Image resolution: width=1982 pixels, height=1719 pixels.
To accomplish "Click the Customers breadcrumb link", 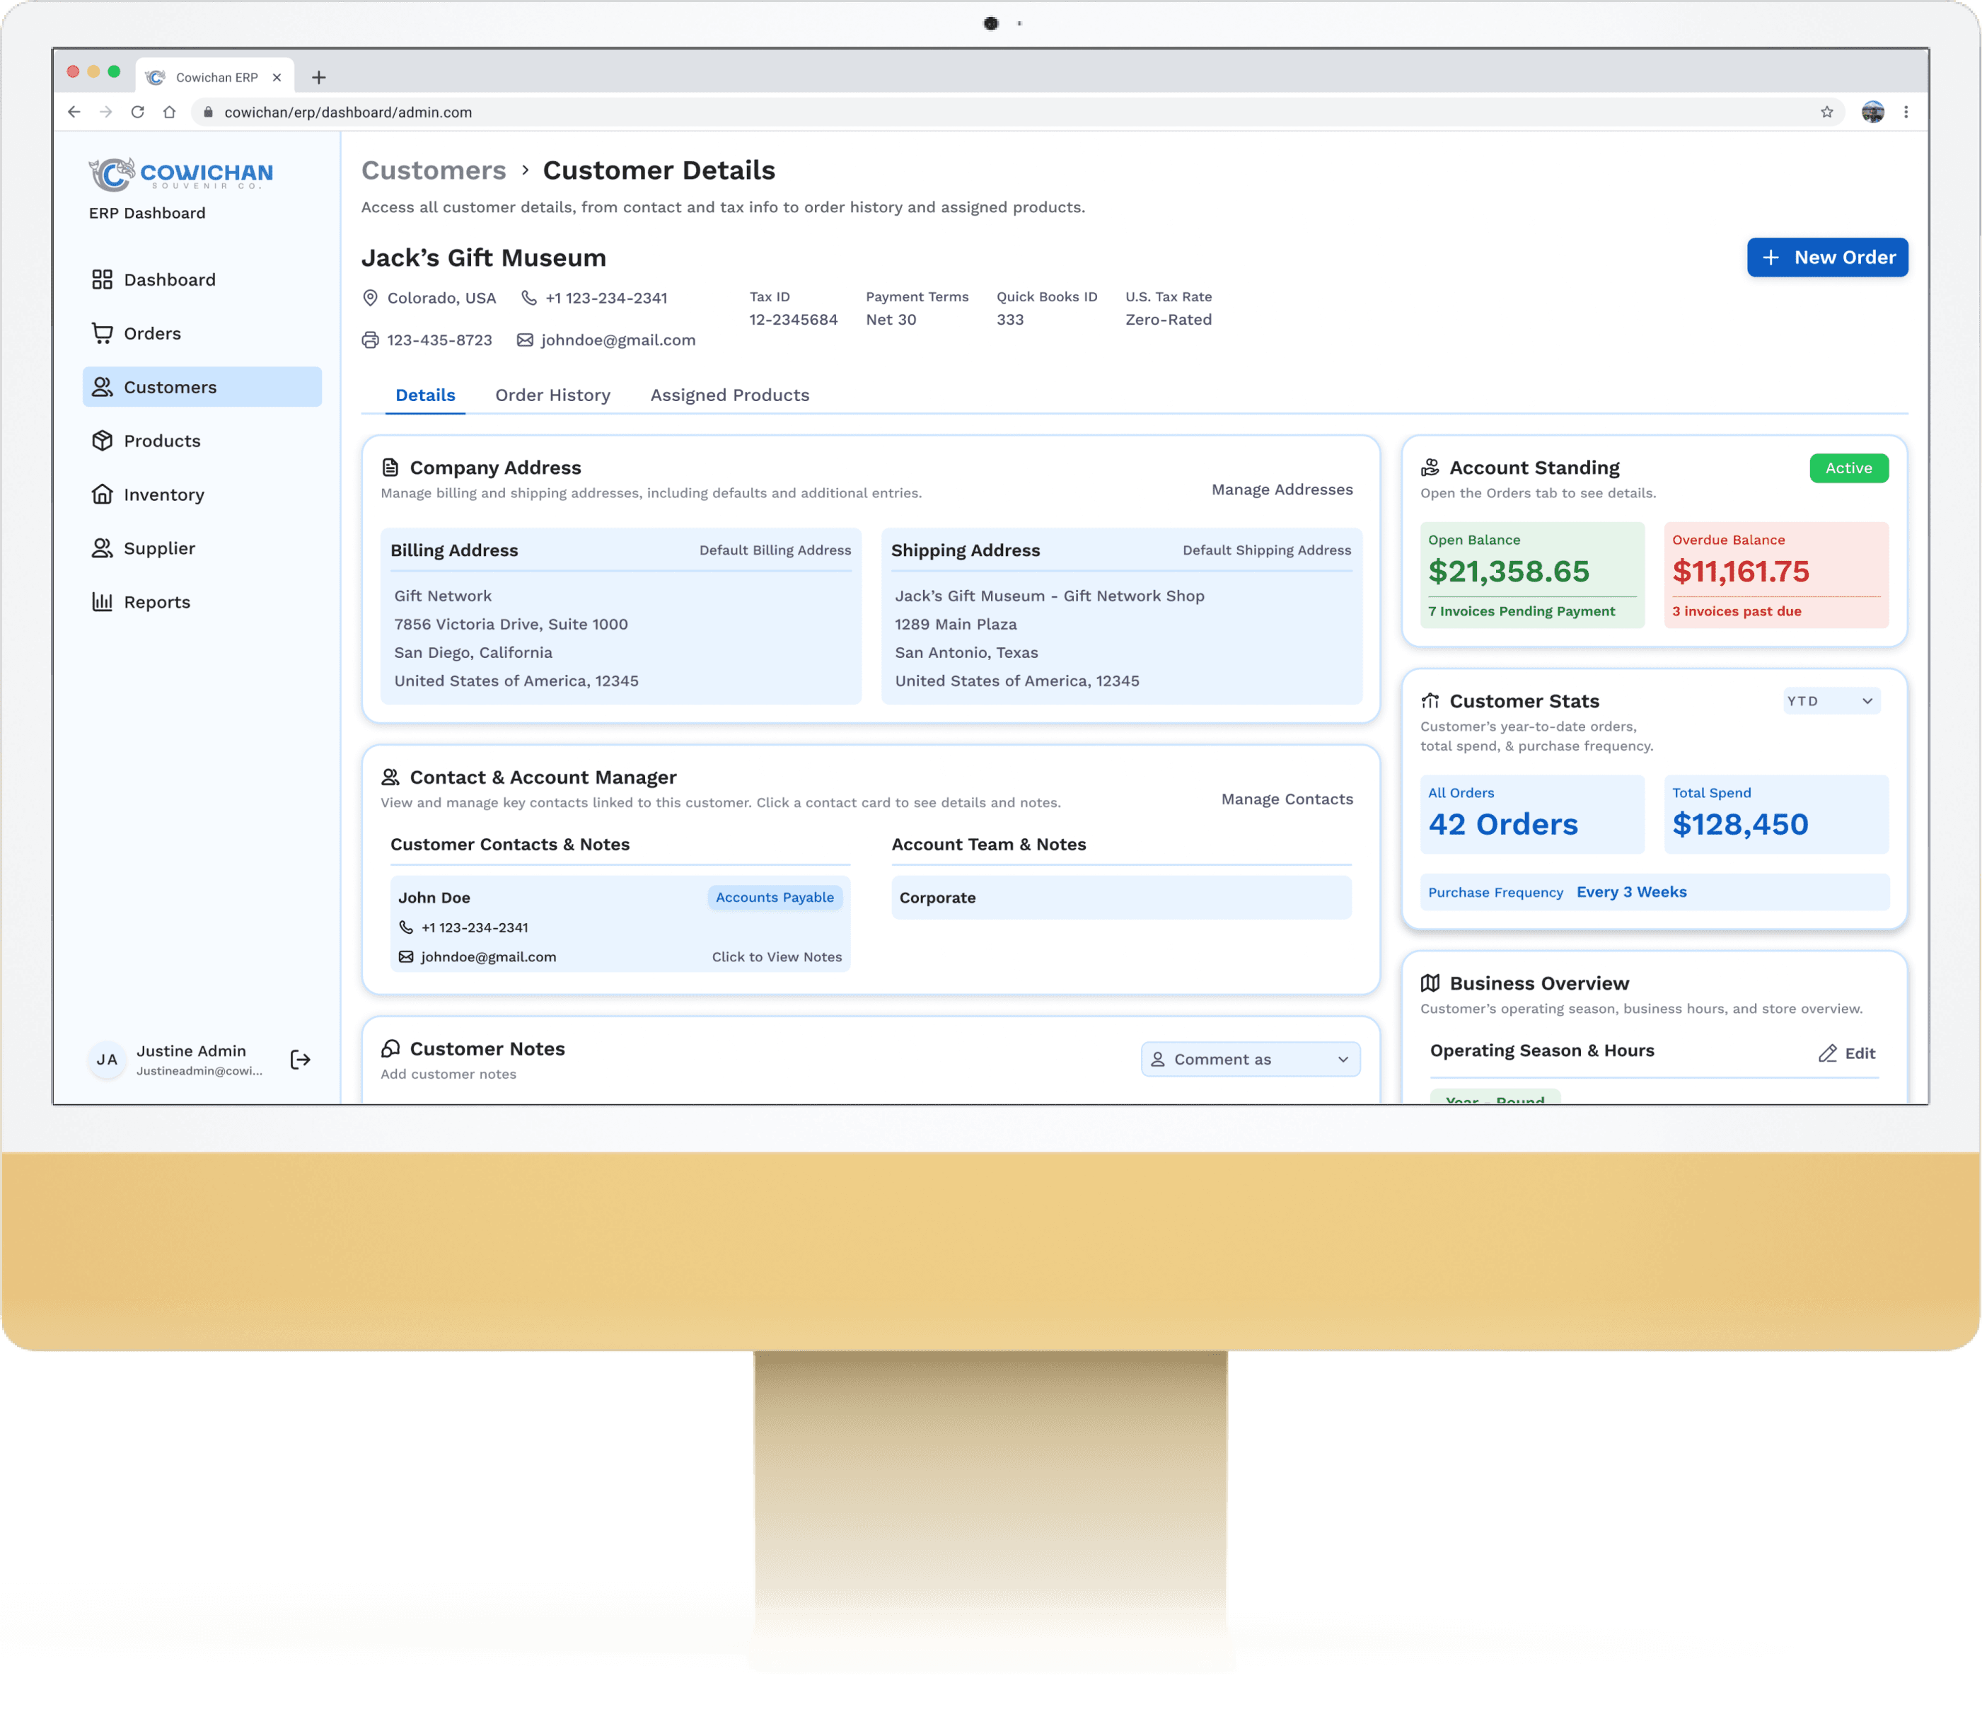I will click(434, 170).
